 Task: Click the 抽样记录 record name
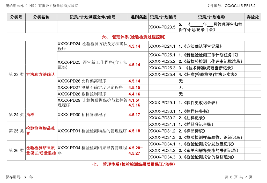[192, 118]
